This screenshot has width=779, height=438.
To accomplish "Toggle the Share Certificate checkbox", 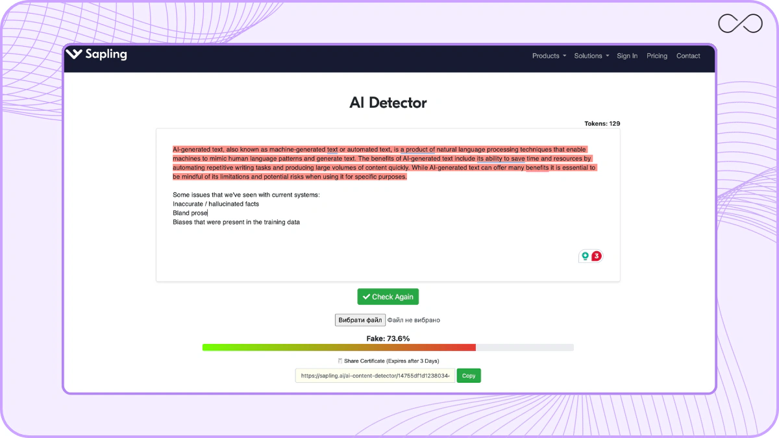I will click(340, 361).
